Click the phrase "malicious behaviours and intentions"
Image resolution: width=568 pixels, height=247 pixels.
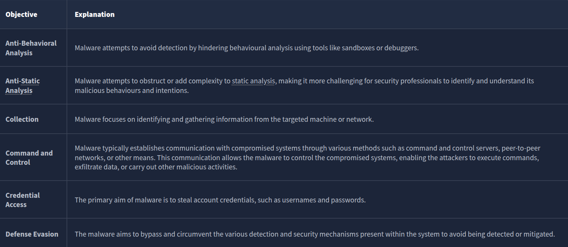[x=132, y=91]
